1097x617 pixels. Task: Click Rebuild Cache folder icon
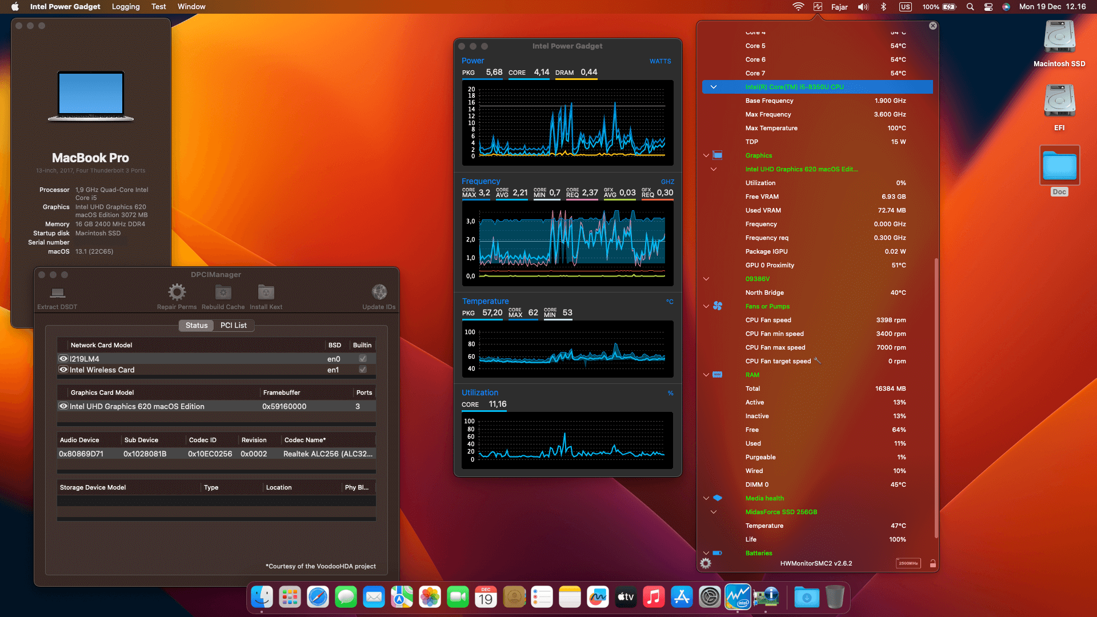pos(223,293)
